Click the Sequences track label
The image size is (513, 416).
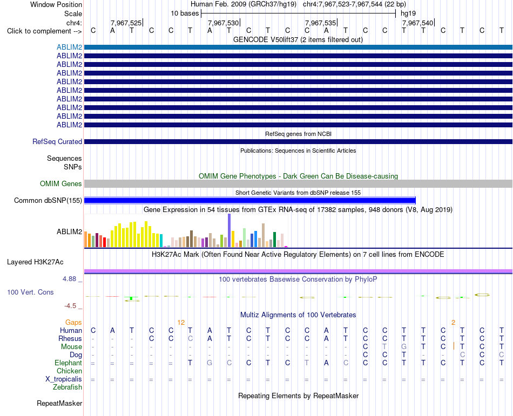64,159
